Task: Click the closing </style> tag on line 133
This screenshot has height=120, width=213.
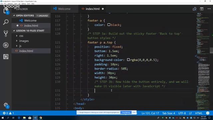Action: point(87,99)
